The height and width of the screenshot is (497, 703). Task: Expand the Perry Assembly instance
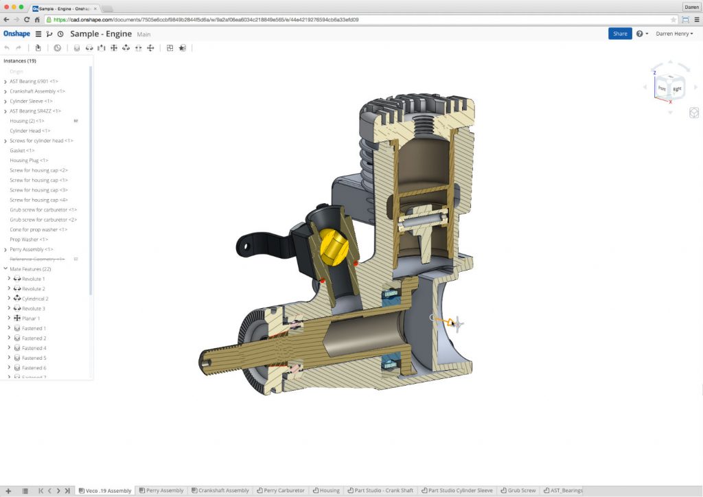point(5,249)
